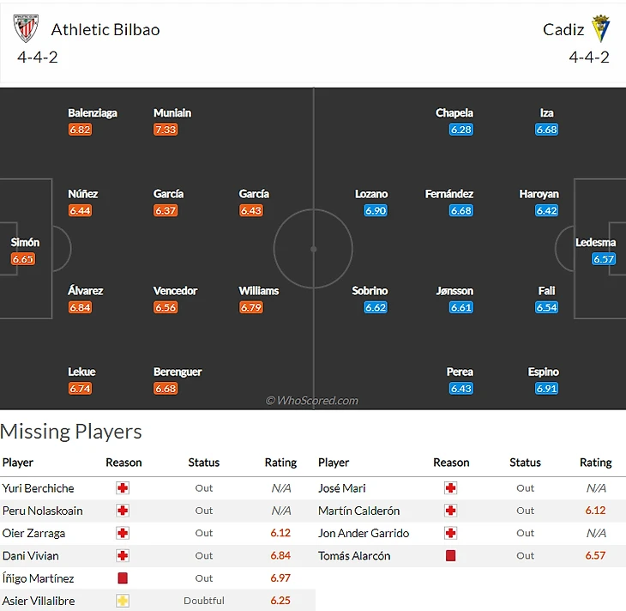Viewport: 626px width, 611px height.
Task: Open Martín Calderón's player page
Action: tap(358, 511)
